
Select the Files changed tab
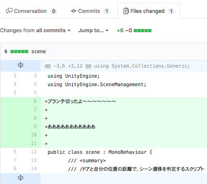coord(149,11)
